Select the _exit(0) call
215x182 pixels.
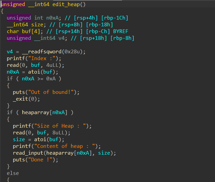pyautogui.click(x=25, y=99)
